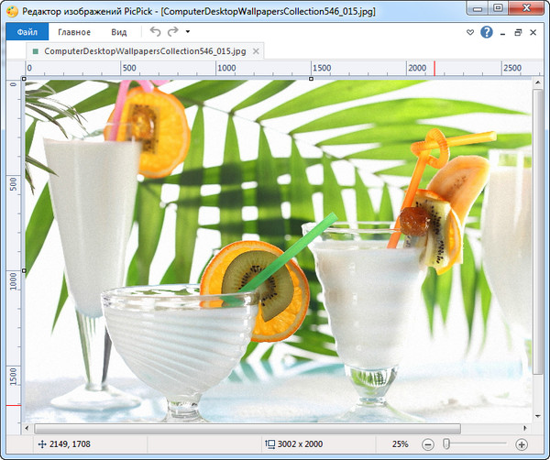Click the Undo arrow icon
The width and height of the screenshot is (550, 460).
155,32
